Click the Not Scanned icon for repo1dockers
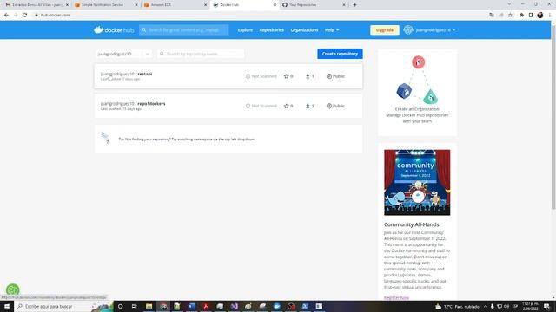Screen dimensions: 556x312 (x=248, y=106)
